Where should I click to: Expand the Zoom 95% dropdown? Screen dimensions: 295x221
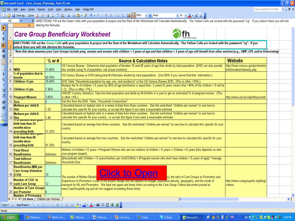[146, 15]
